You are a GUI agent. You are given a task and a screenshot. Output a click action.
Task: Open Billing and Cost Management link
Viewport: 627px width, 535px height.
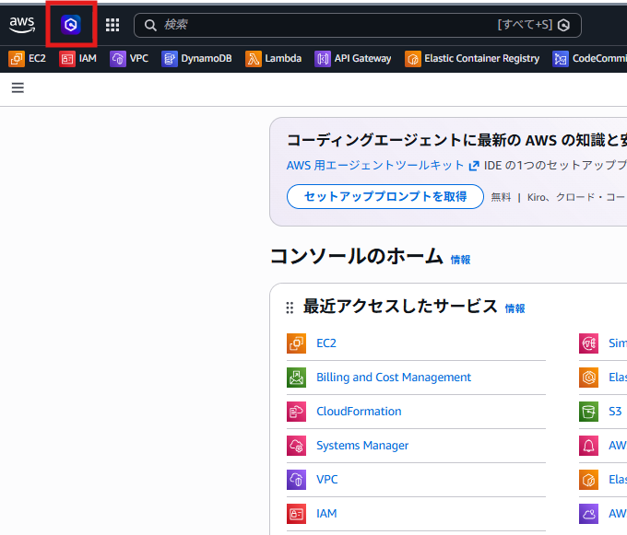394,378
